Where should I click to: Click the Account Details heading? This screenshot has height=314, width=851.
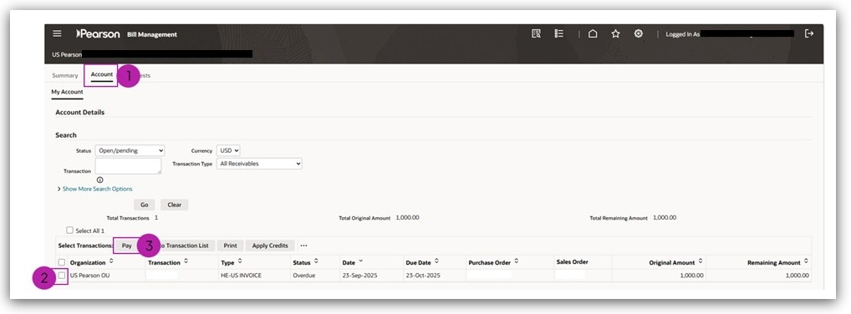tap(79, 112)
